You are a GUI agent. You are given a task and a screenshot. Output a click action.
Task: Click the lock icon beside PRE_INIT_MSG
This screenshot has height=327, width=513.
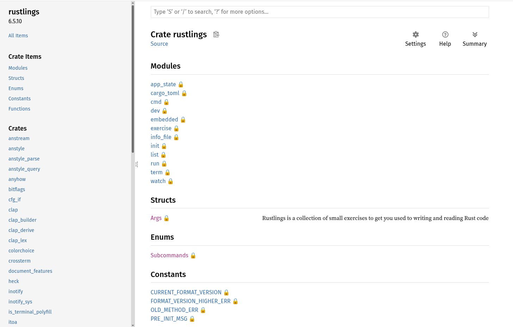tap(192, 319)
